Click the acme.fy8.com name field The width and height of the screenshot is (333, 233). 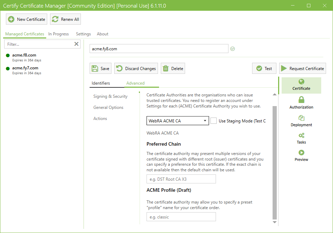click(159, 49)
